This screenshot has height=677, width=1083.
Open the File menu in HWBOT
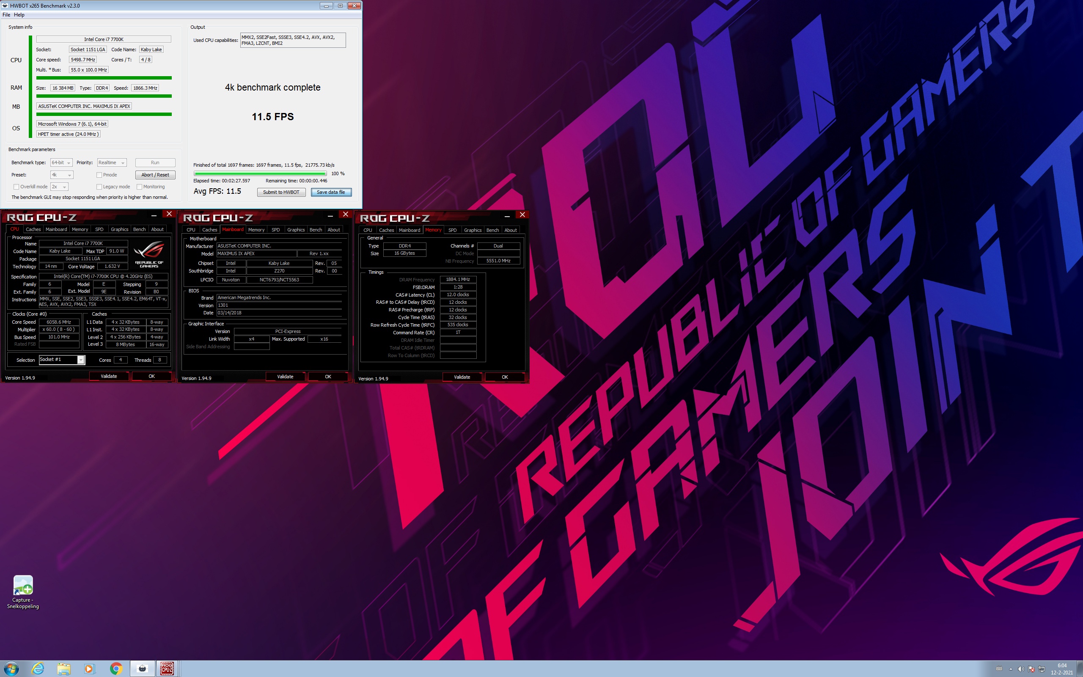click(6, 15)
